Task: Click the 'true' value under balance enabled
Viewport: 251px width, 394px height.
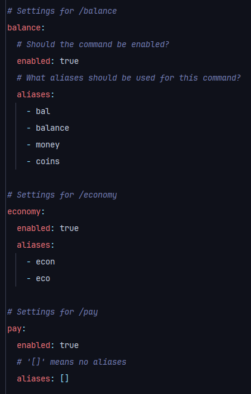Action: point(69,61)
